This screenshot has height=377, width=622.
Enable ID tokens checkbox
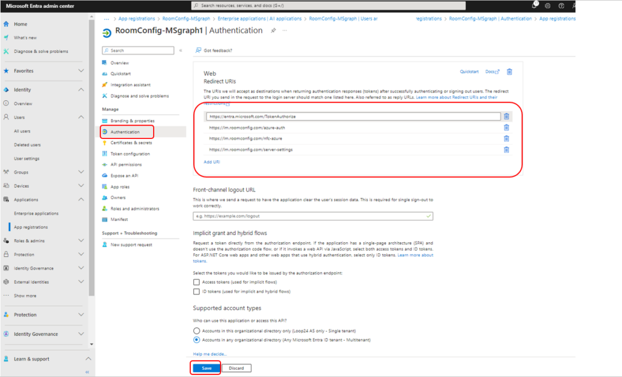196,291
